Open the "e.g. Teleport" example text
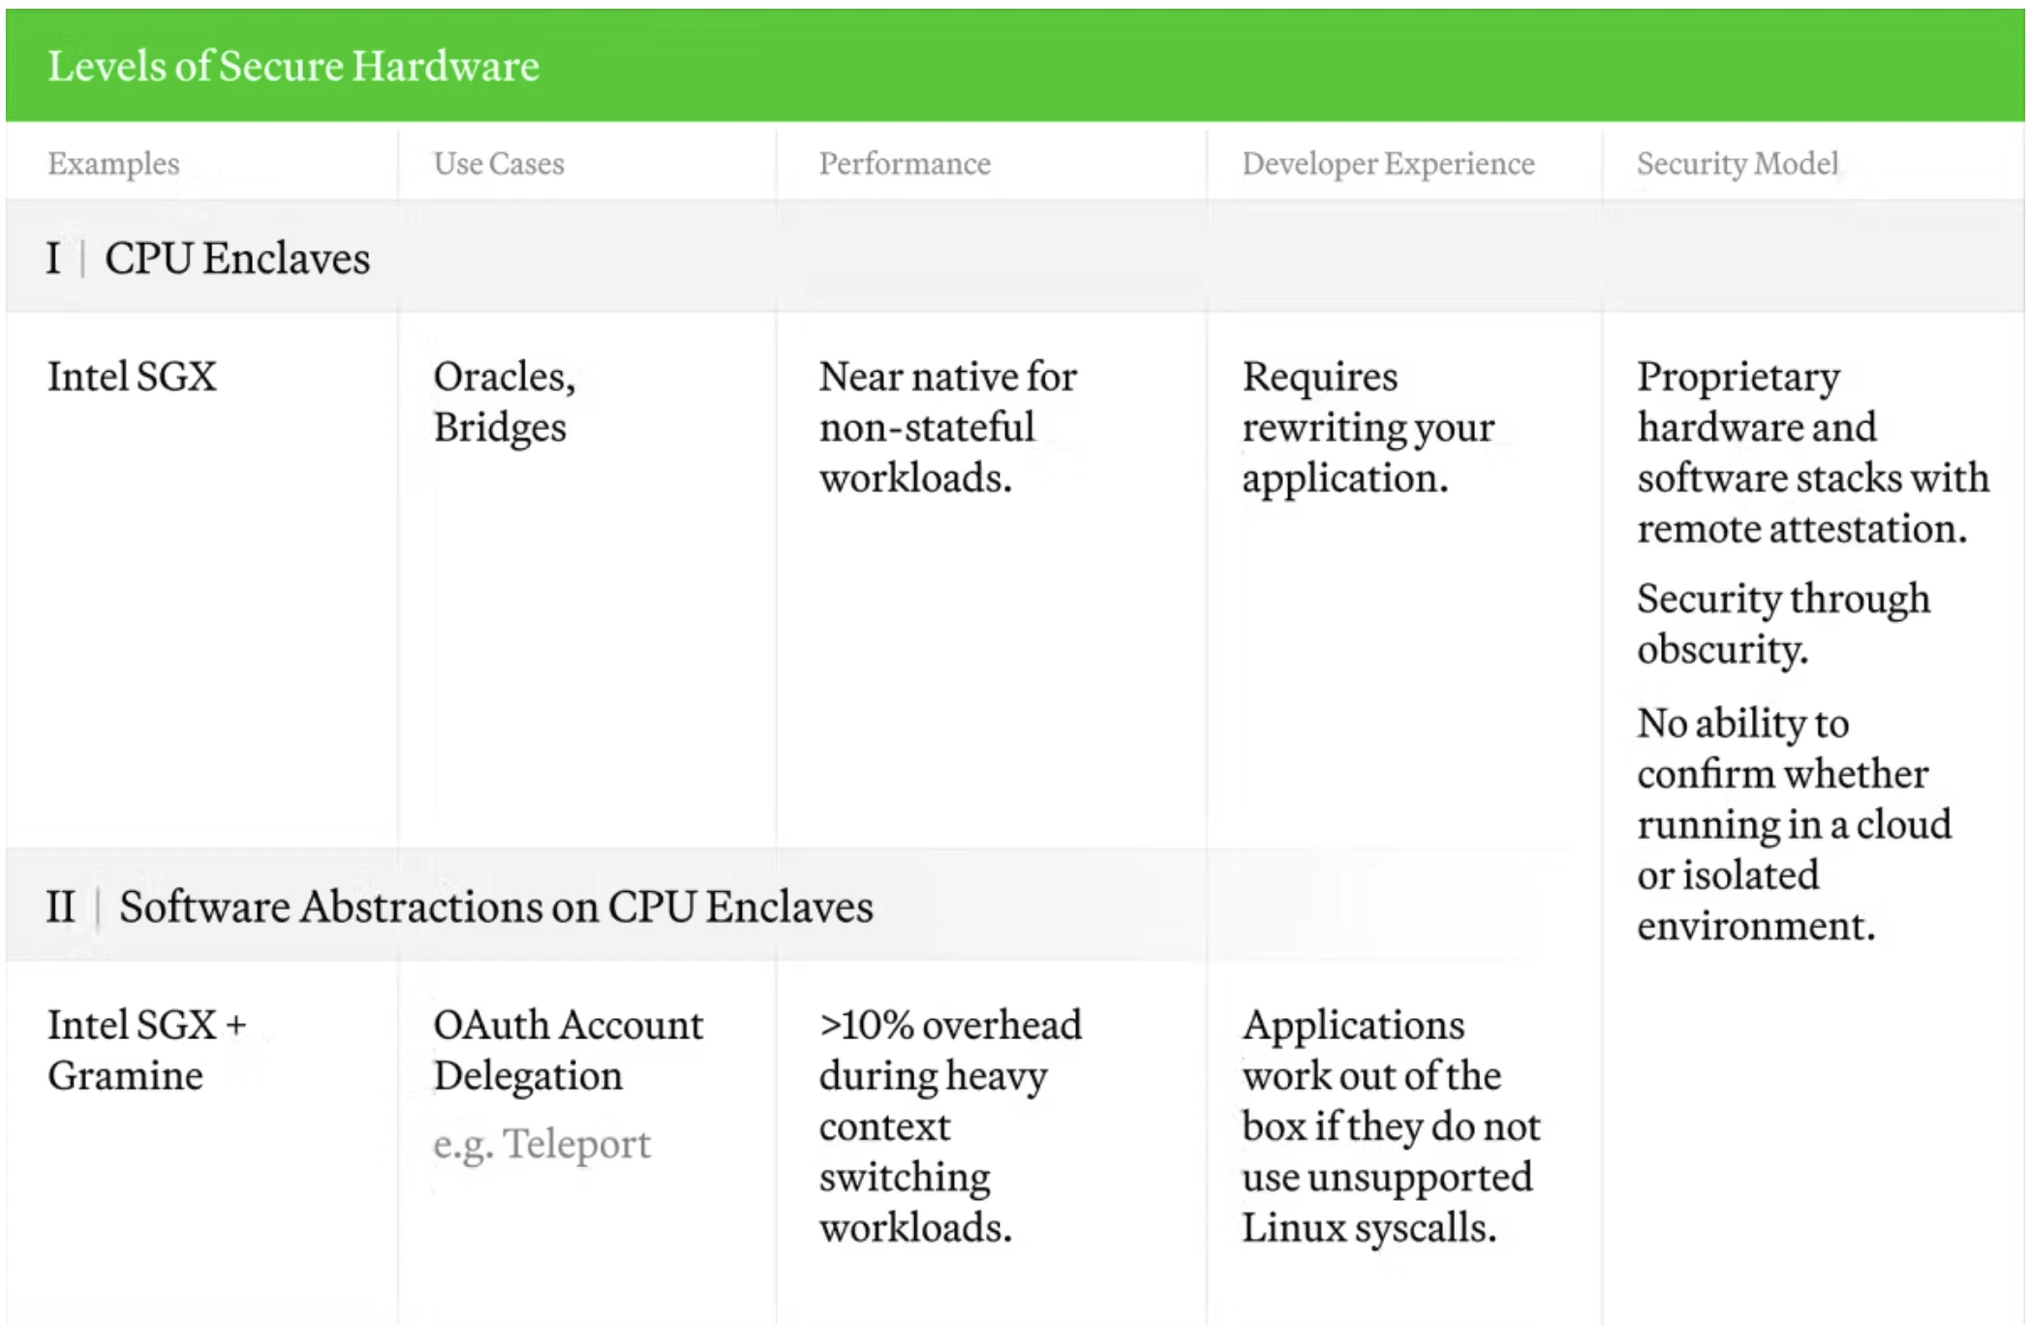 [541, 1144]
